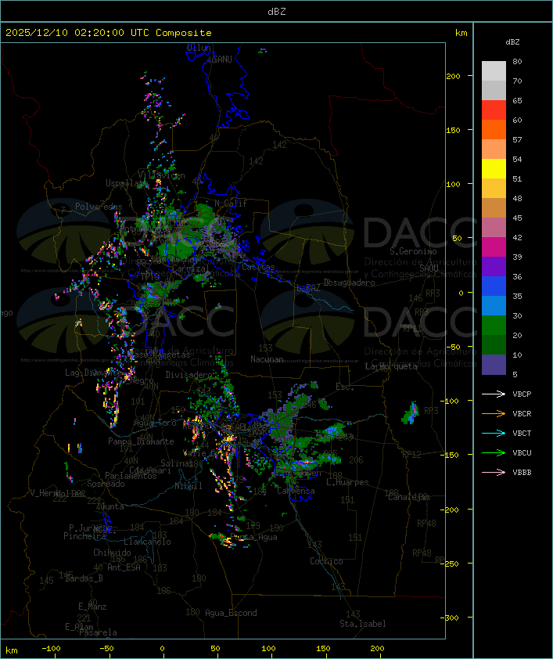Click the green VBCU arrow icon
Image resolution: width=553 pixels, height=659 pixels.
pyautogui.click(x=494, y=452)
